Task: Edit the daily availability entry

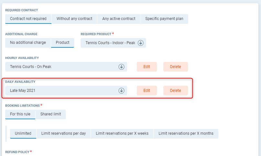Action: [x=147, y=91]
